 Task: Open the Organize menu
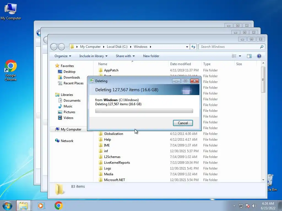(x=63, y=56)
